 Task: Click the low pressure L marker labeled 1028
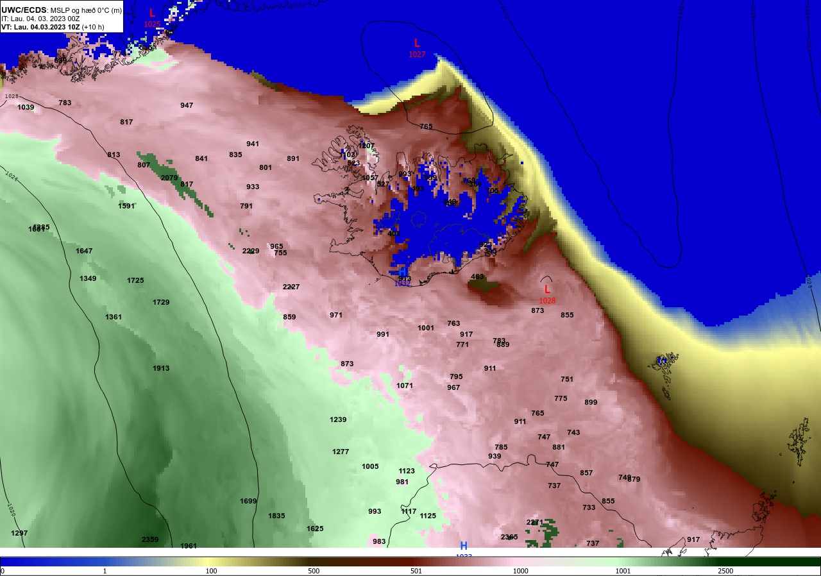(x=547, y=290)
